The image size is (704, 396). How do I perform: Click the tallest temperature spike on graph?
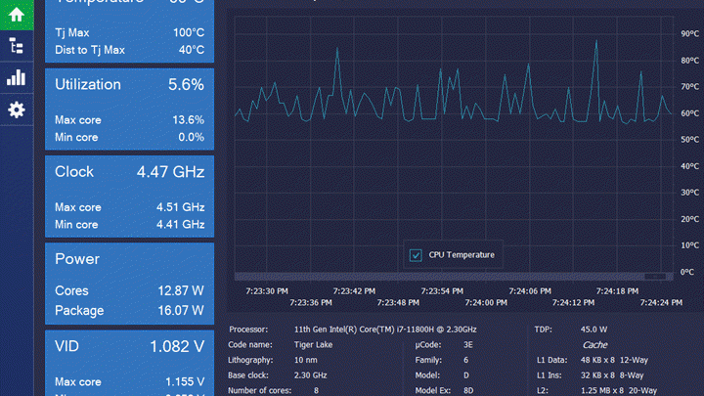(596, 42)
